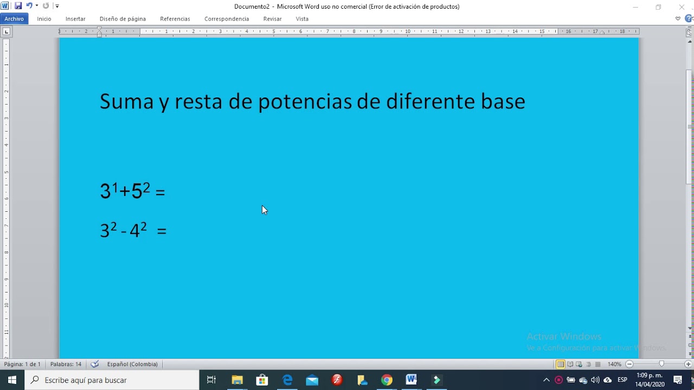This screenshot has height=390, width=694.
Task: Open Google Chrome from the taskbar
Action: (387, 380)
